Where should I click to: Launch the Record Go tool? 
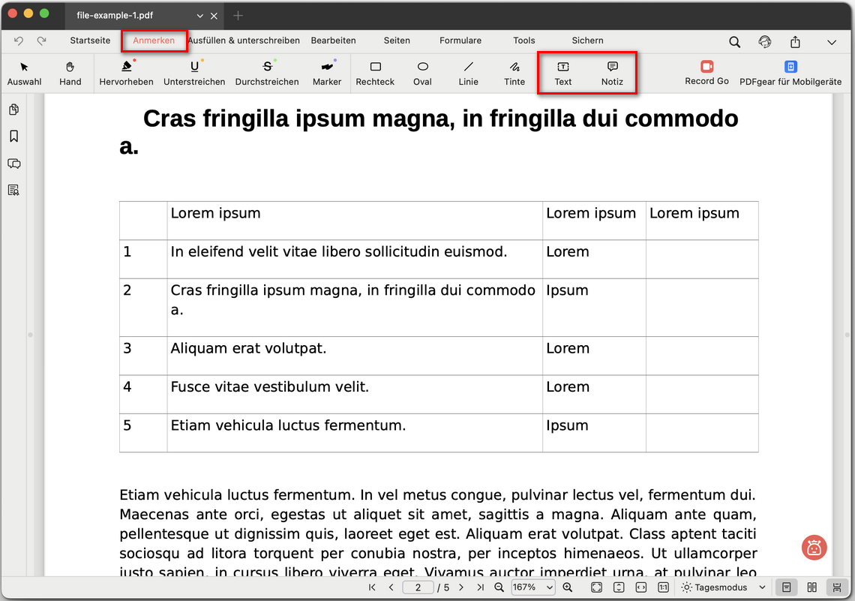tap(706, 73)
